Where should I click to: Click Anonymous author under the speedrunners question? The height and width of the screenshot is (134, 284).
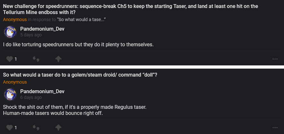point(15,20)
